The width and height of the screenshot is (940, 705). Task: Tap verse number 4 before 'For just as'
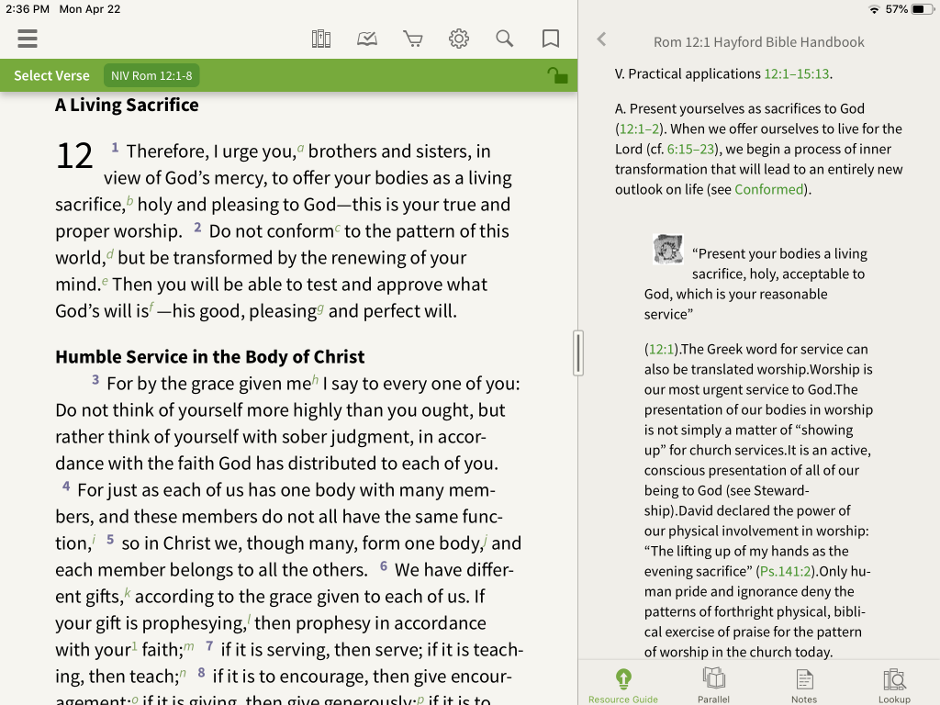pos(66,487)
